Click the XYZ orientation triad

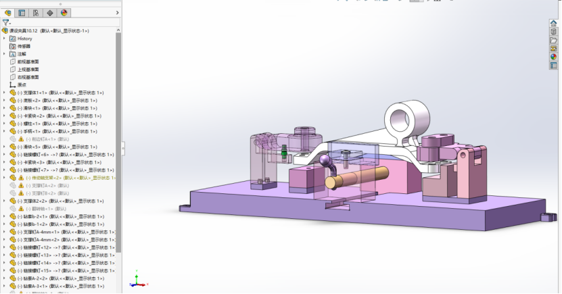(138, 280)
